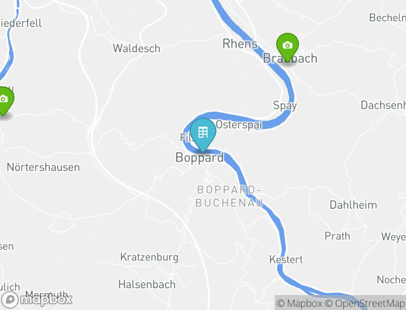
Task: Click the Boppard town label
Action: (x=200, y=157)
